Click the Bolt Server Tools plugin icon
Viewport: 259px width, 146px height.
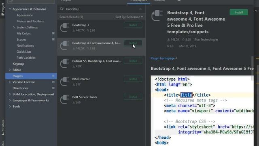(65, 99)
